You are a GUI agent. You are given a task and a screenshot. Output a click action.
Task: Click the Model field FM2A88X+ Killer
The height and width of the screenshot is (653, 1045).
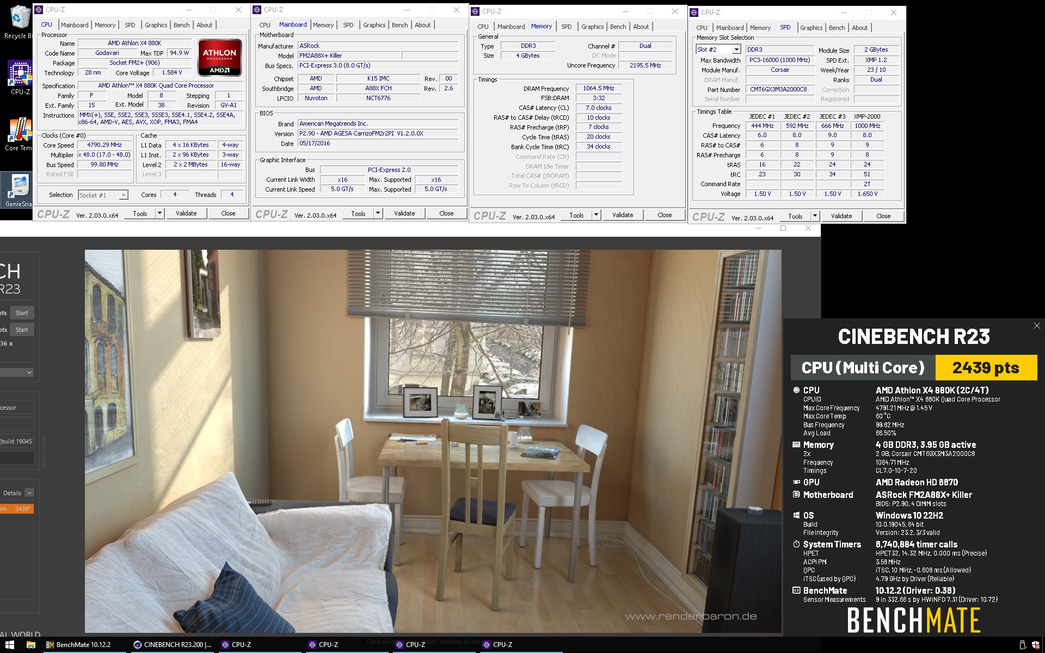pyautogui.click(x=349, y=56)
